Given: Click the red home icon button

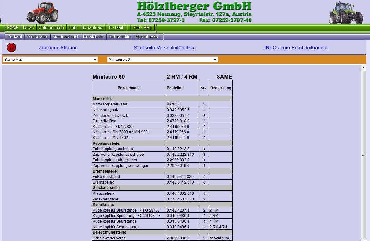Looking at the screenshot, I should (x=11, y=48).
